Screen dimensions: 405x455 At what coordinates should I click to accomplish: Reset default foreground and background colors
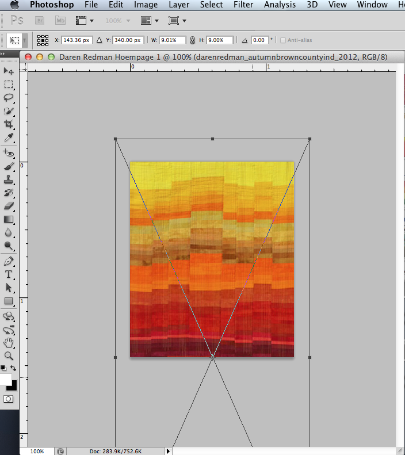[3, 368]
